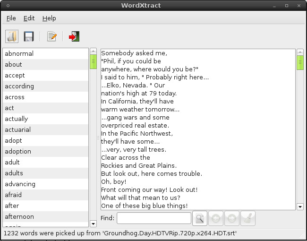Click the text pane green scrollbar thumb

tap(300, 63)
